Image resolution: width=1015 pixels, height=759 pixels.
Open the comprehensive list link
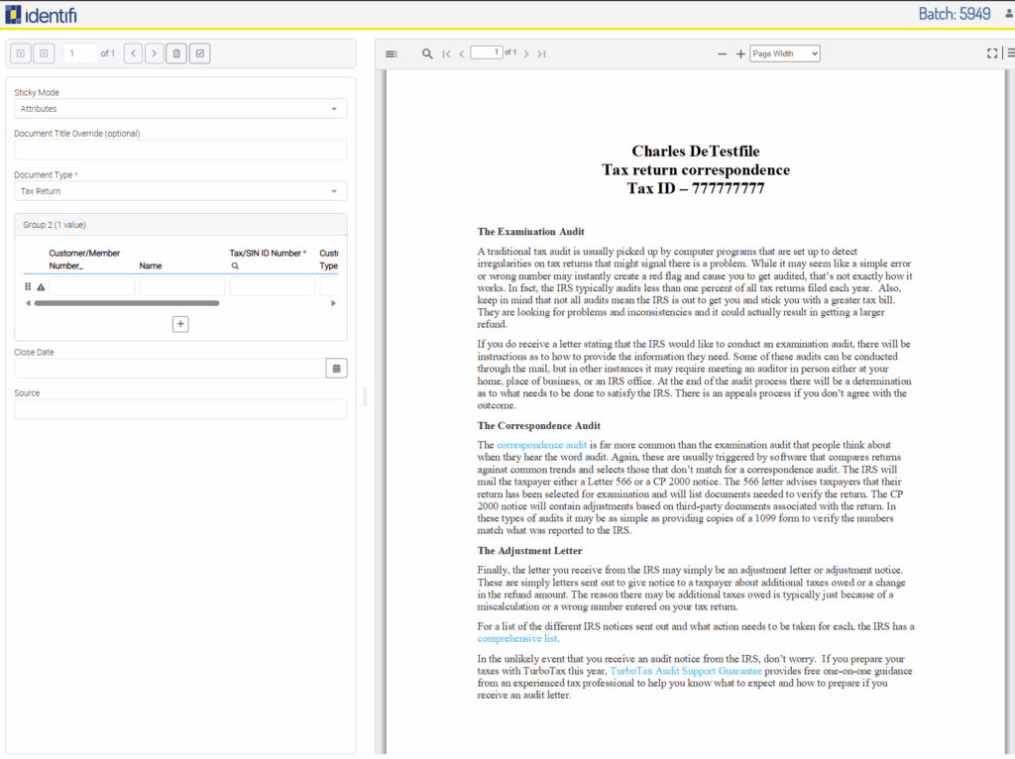click(517, 639)
